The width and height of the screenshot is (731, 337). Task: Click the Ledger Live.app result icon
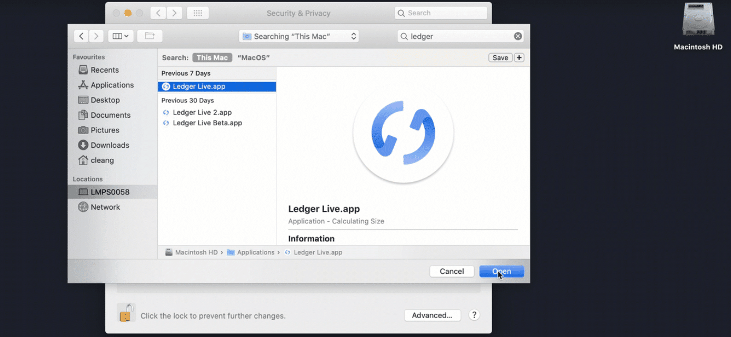[x=166, y=87]
